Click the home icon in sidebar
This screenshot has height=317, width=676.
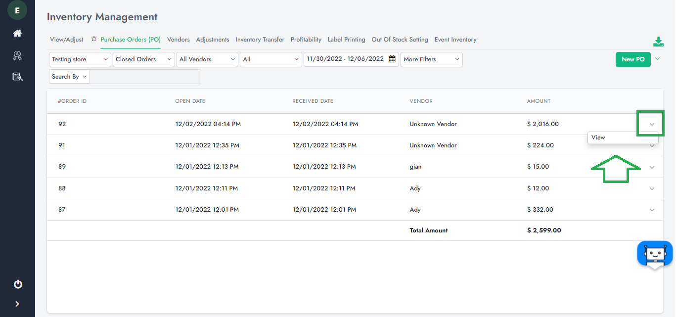(x=17, y=34)
